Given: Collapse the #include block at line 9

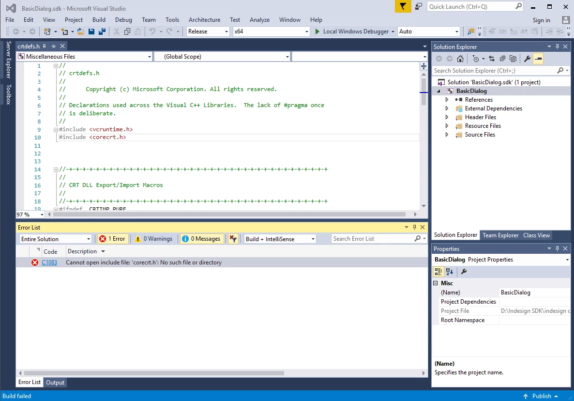Looking at the screenshot, I should (56, 130).
